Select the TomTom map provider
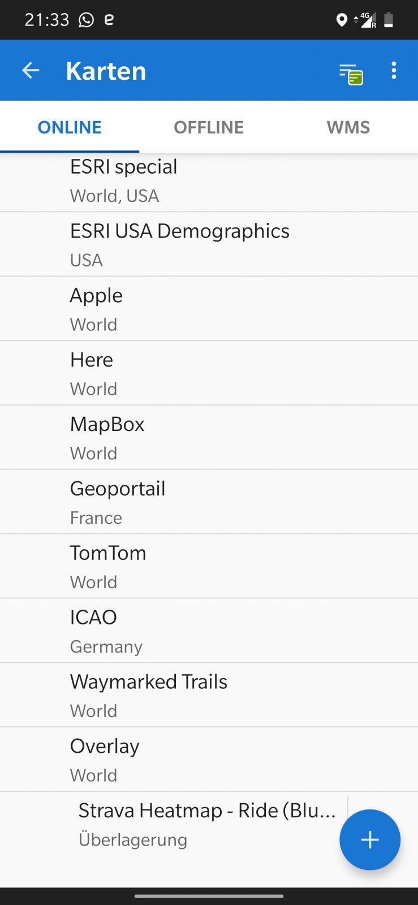The image size is (418, 905). click(x=209, y=567)
